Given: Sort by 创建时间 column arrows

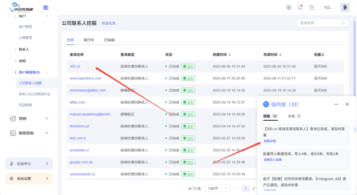Looking at the screenshot, I should 230,55.
